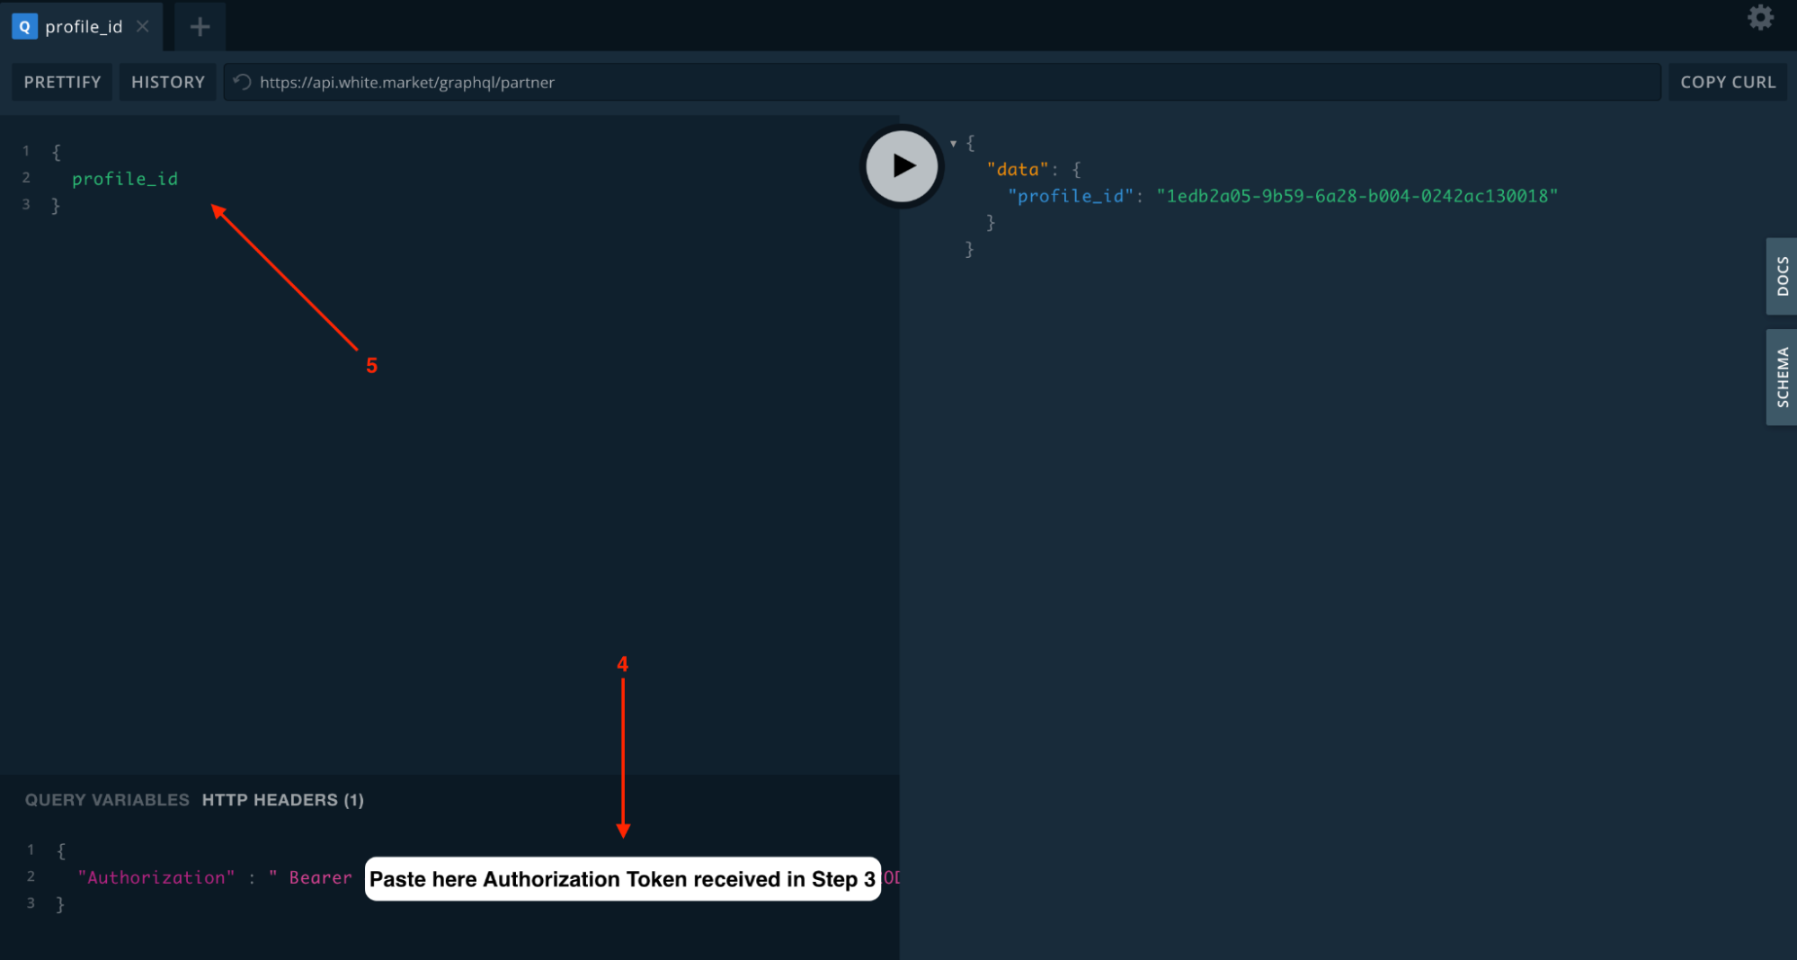The height and width of the screenshot is (960, 1797).
Task: Click the COPY CURL button
Action: pos(1728,82)
